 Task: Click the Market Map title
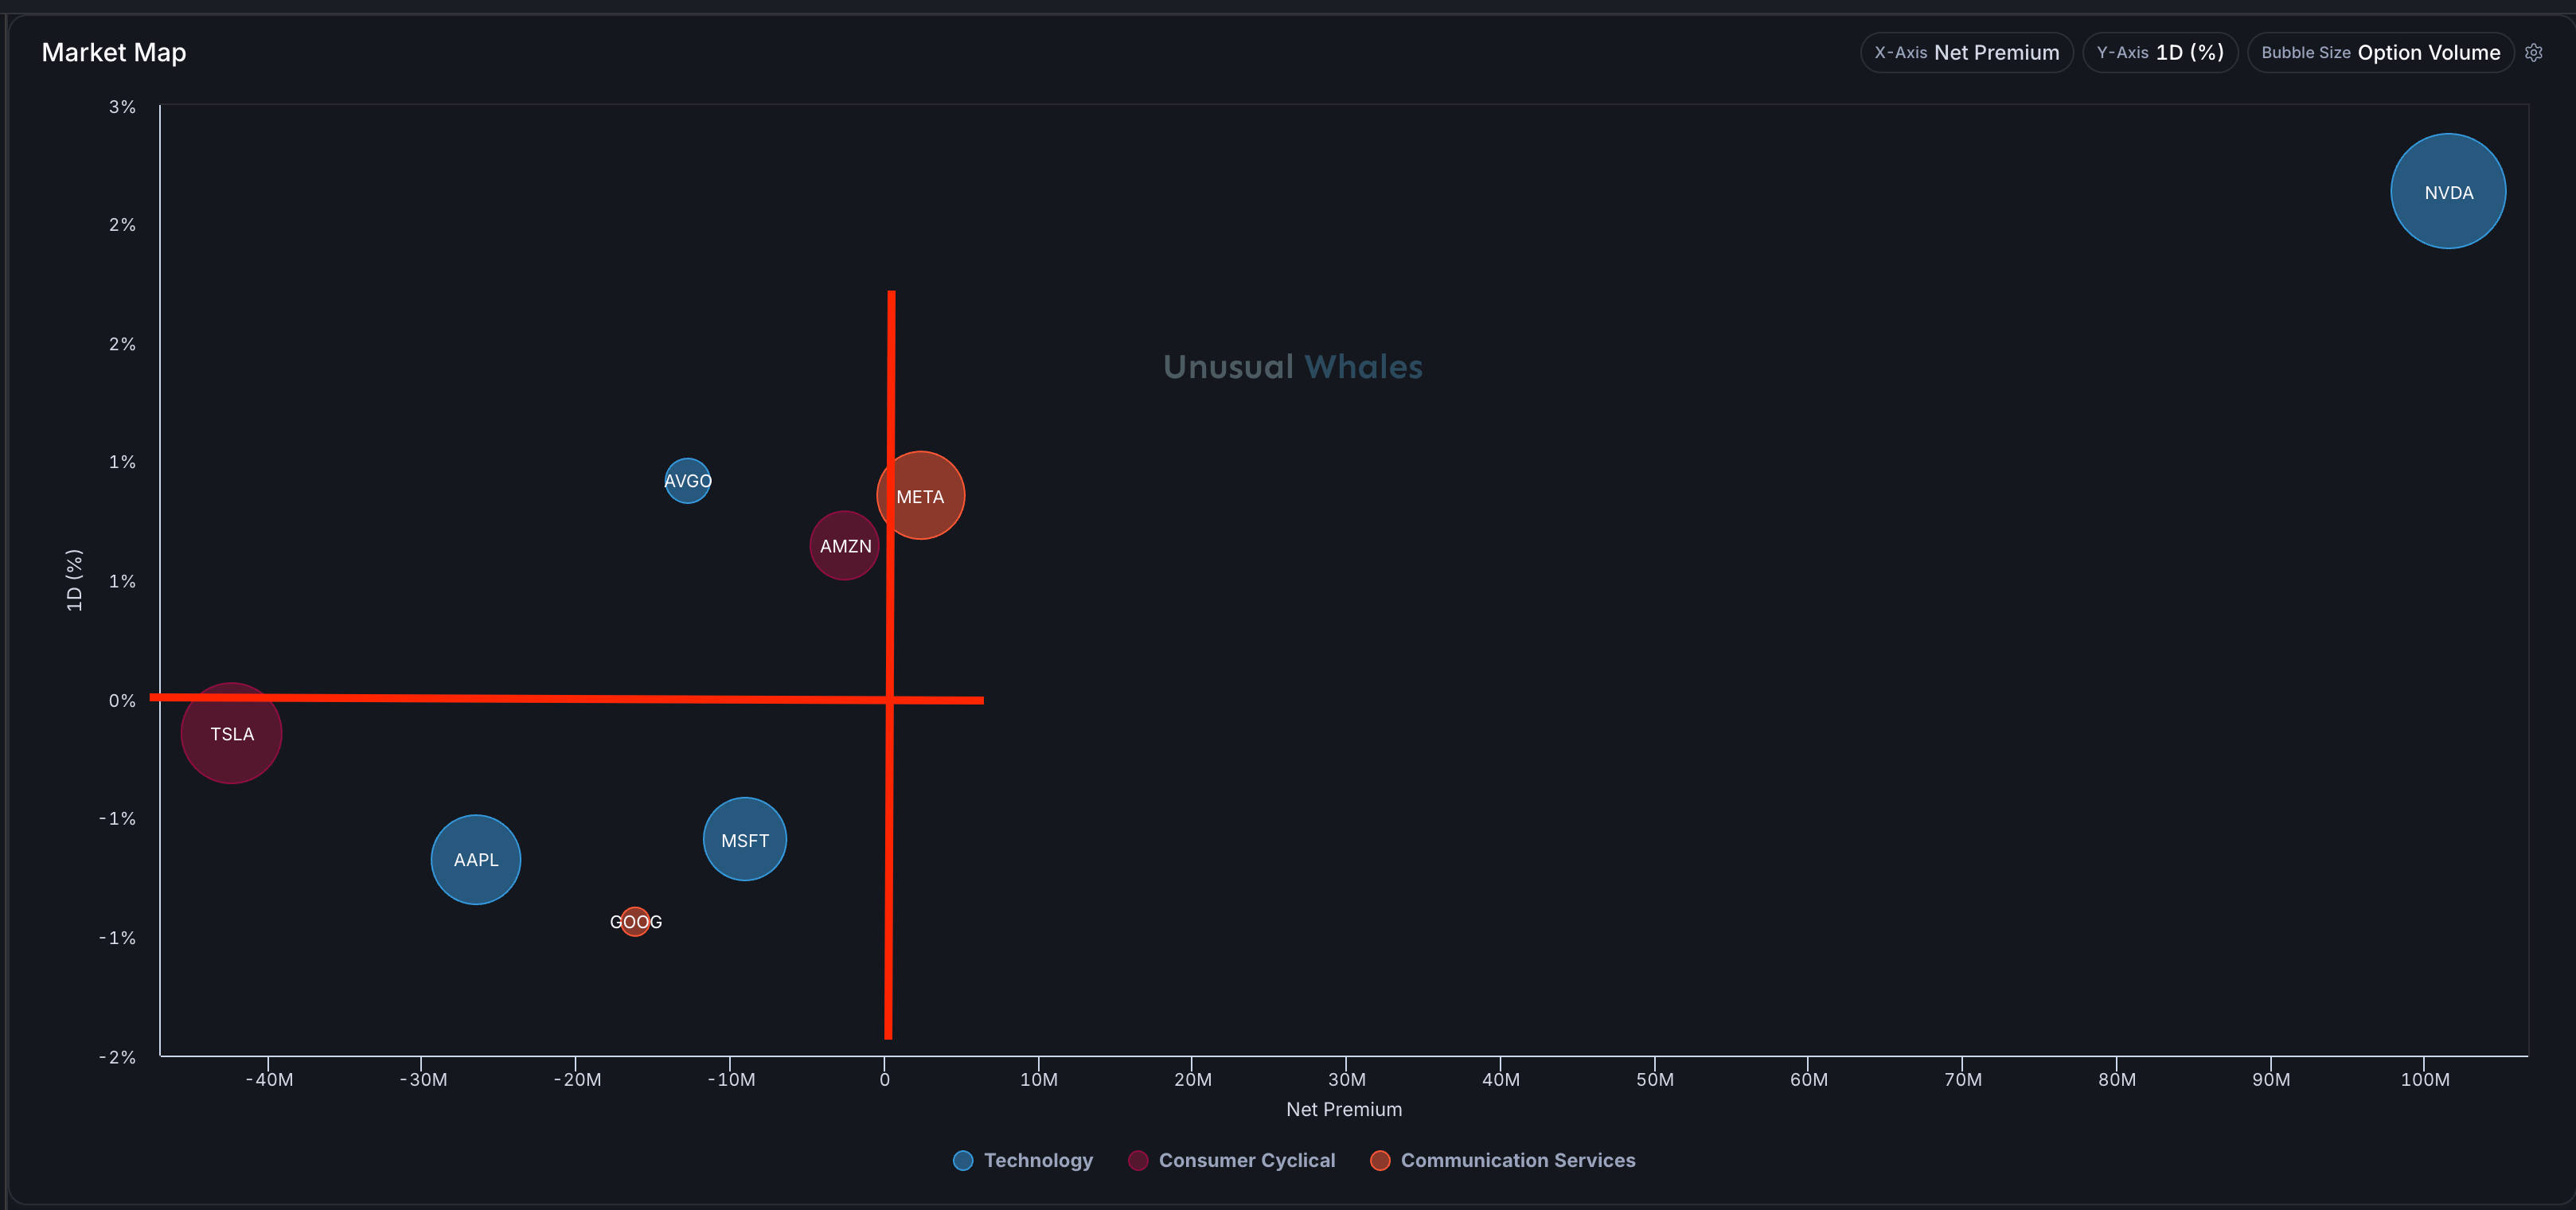114,52
